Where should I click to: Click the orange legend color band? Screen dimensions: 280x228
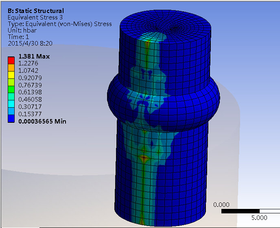pyautogui.click(x=11, y=68)
